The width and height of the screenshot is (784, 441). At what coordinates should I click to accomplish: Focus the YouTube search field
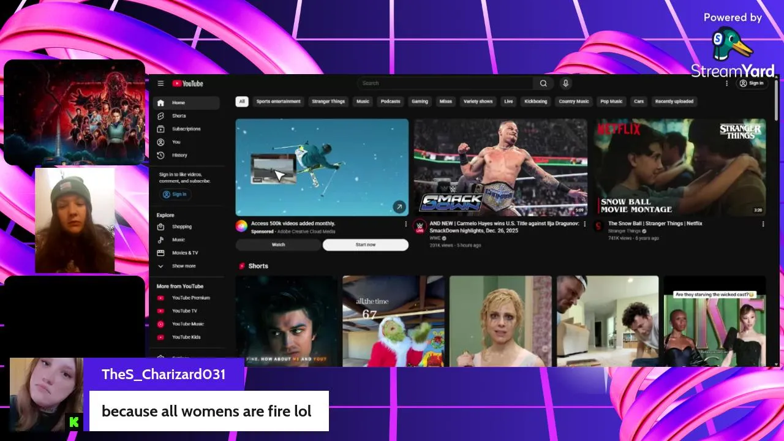[x=445, y=83]
